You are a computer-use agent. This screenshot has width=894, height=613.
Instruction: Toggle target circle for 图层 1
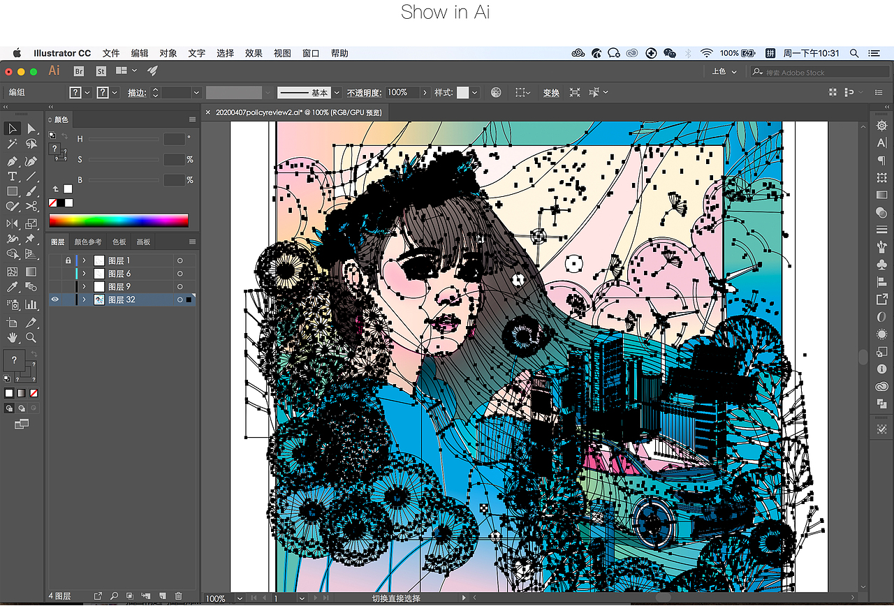(x=179, y=260)
